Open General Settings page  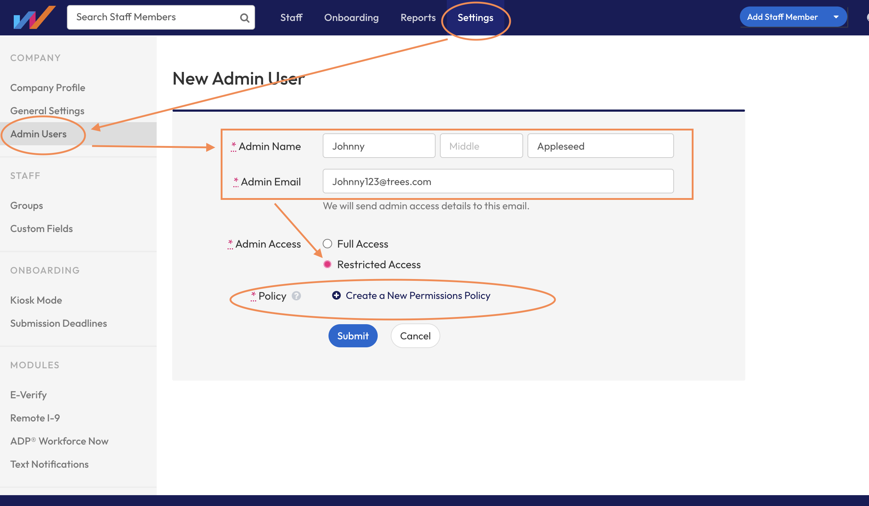tap(47, 111)
